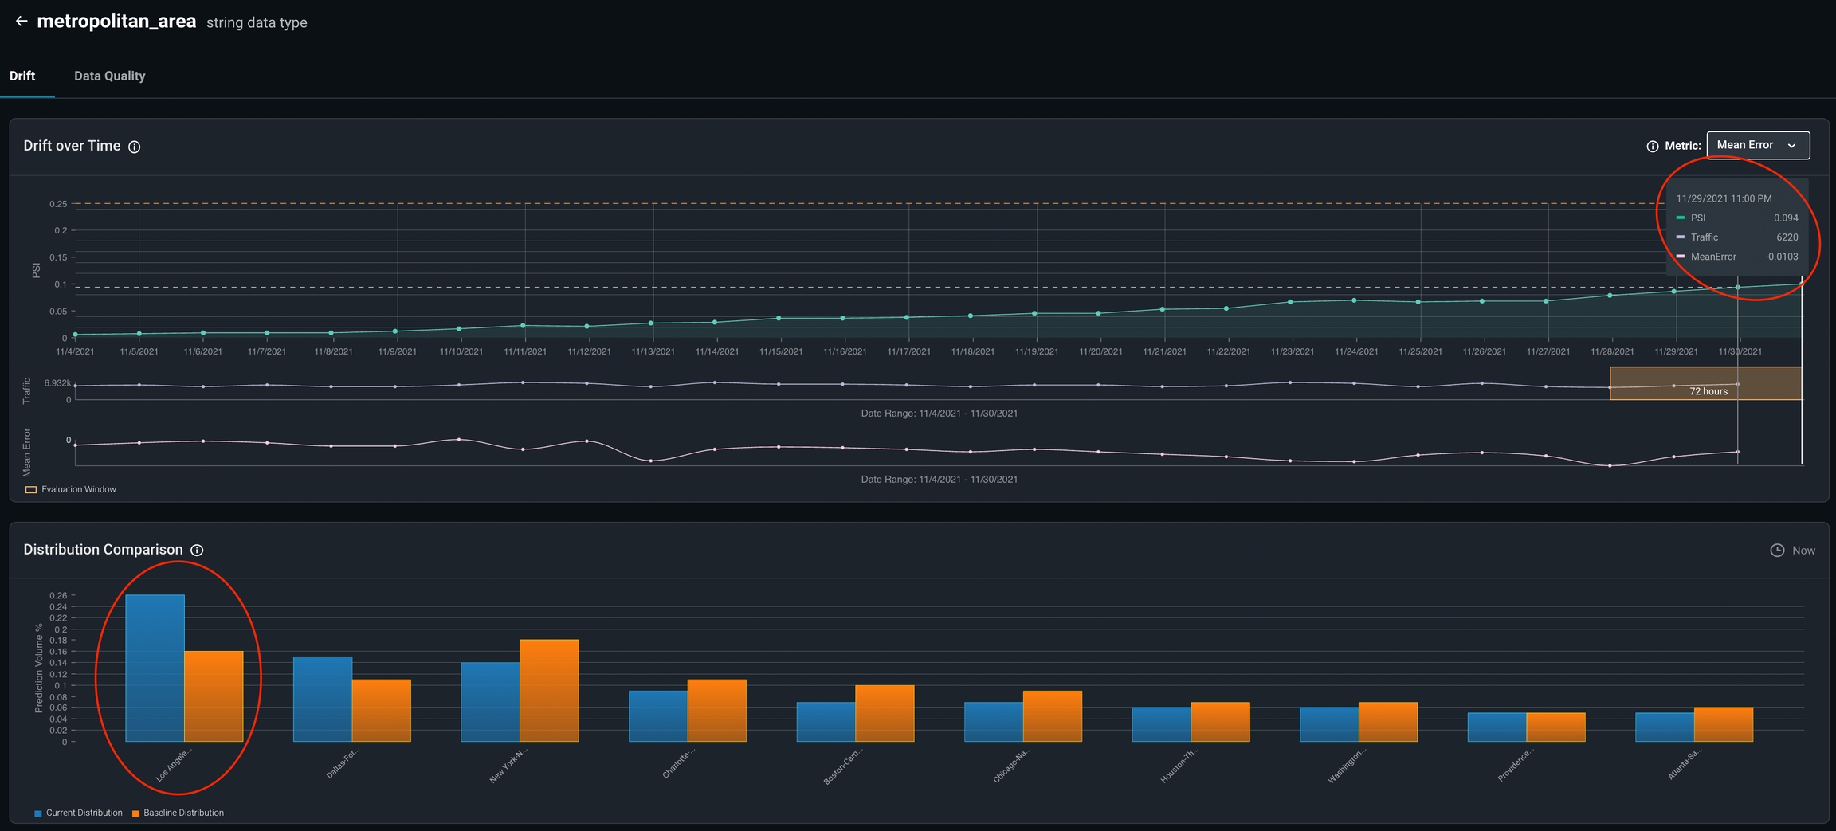Click the back arrow beside metropolitan_area
Viewport: 1836px width, 831px height.
click(x=22, y=22)
